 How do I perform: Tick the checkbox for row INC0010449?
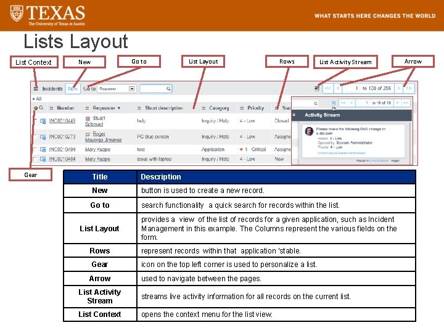(x=35, y=121)
